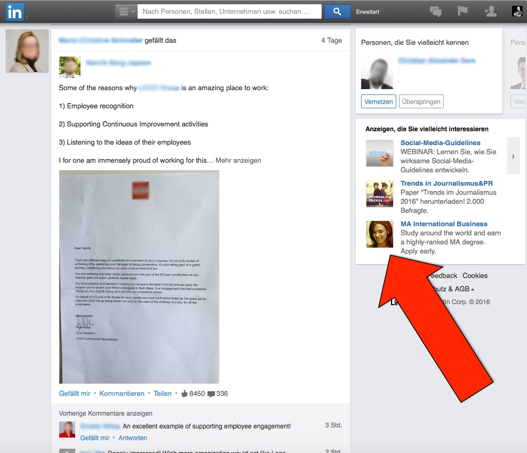Select text '1) Employee recognition'
Viewport: 527px width, 453px height.
click(96, 106)
